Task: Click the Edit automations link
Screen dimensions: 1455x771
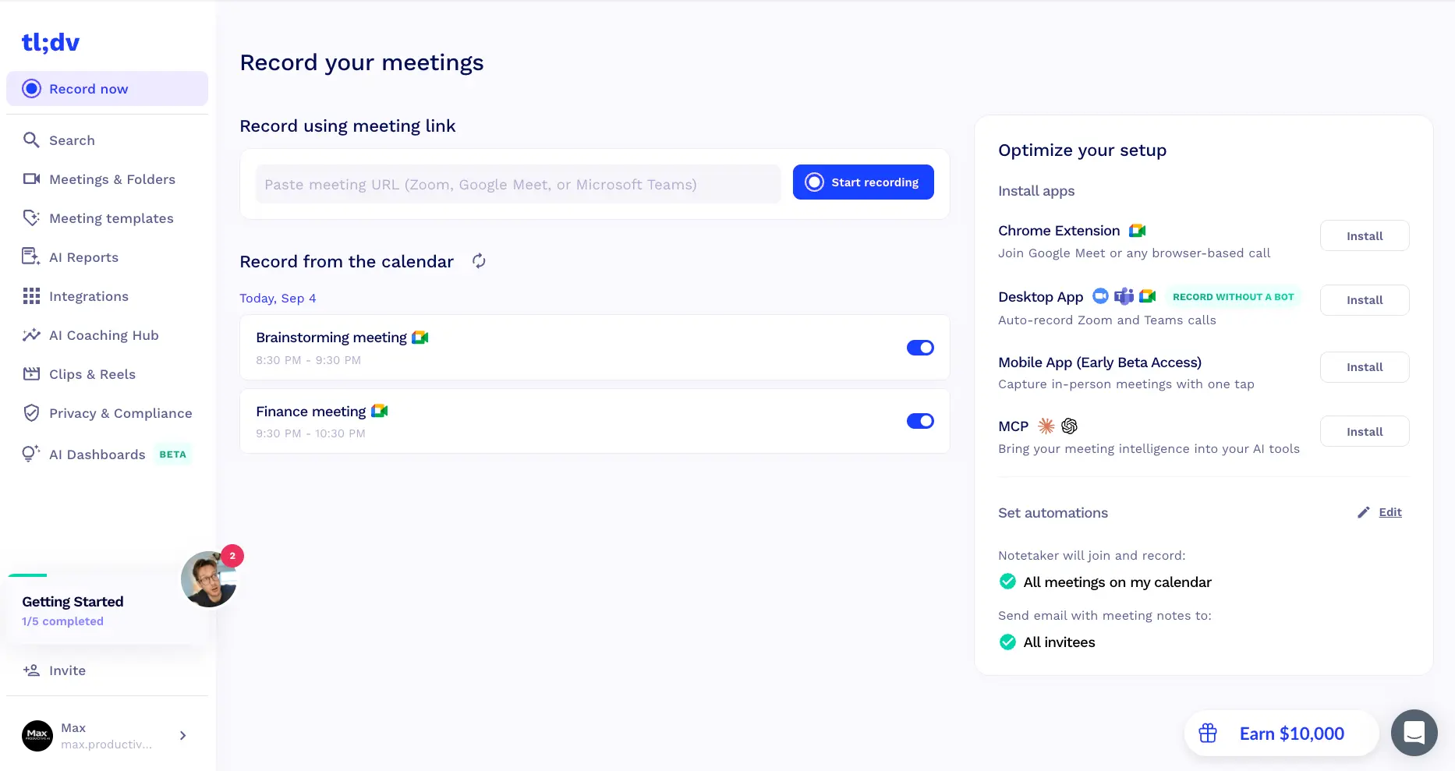Action: click(1390, 512)
